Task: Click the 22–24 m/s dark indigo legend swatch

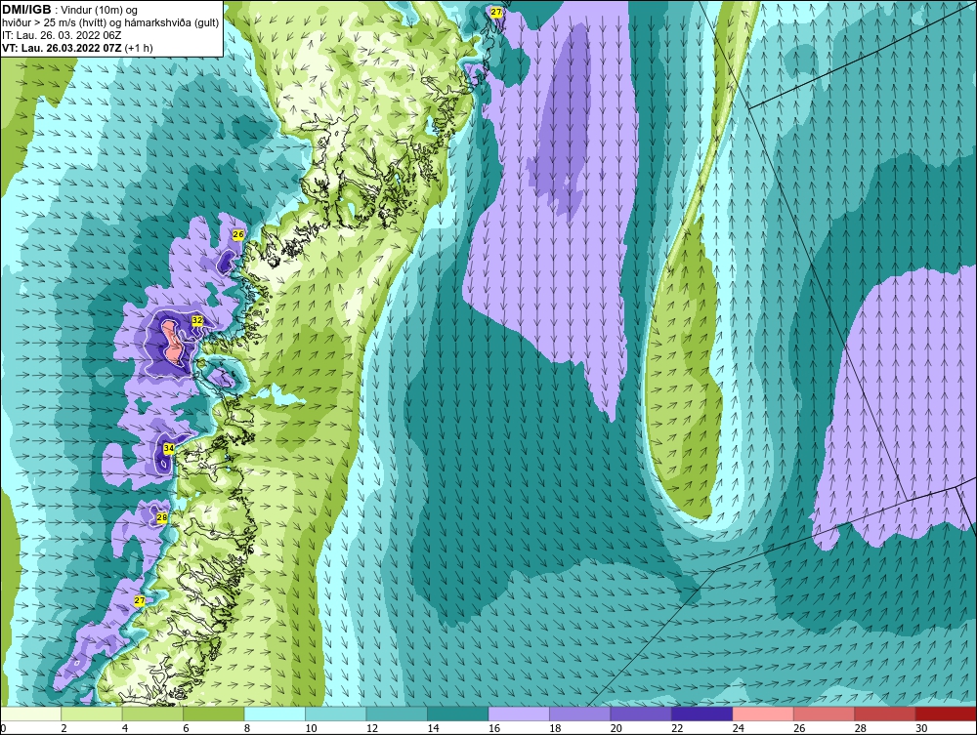Action: click(x=702, y=714)
